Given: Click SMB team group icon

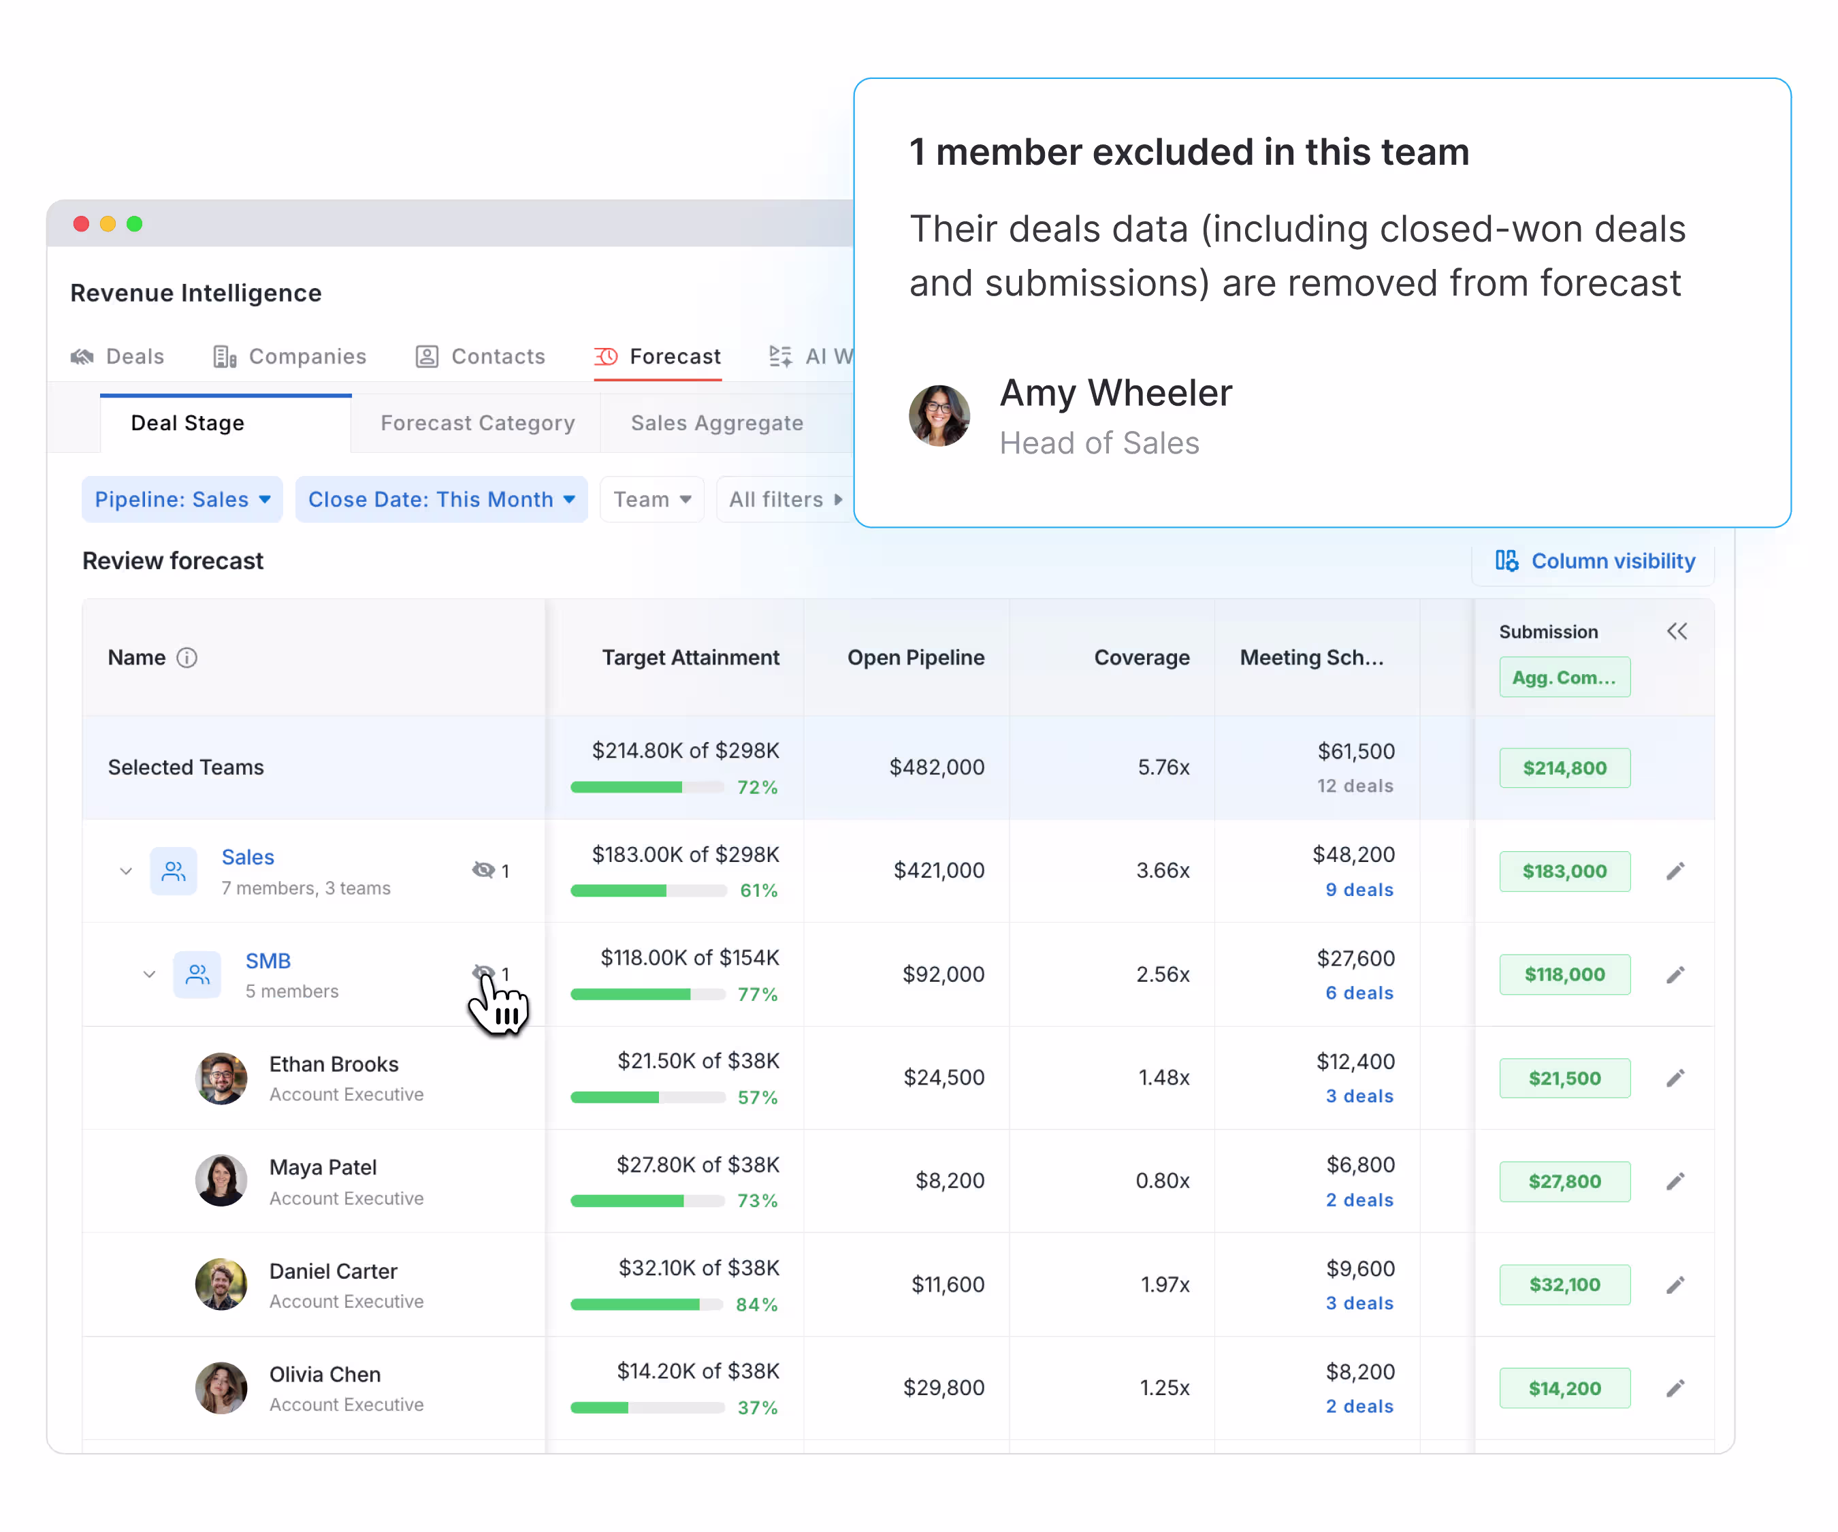Looking at the screenshot, I should pos(197,974).
